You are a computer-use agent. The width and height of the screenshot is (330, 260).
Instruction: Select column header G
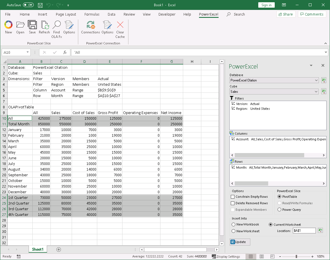pyautogui.click(x=172, y=62)
